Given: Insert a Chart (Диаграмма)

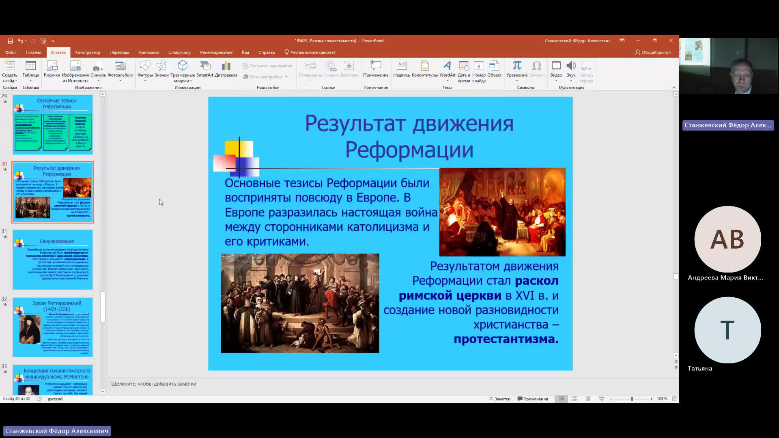Looking at the screenshot, I should (226, 69).
